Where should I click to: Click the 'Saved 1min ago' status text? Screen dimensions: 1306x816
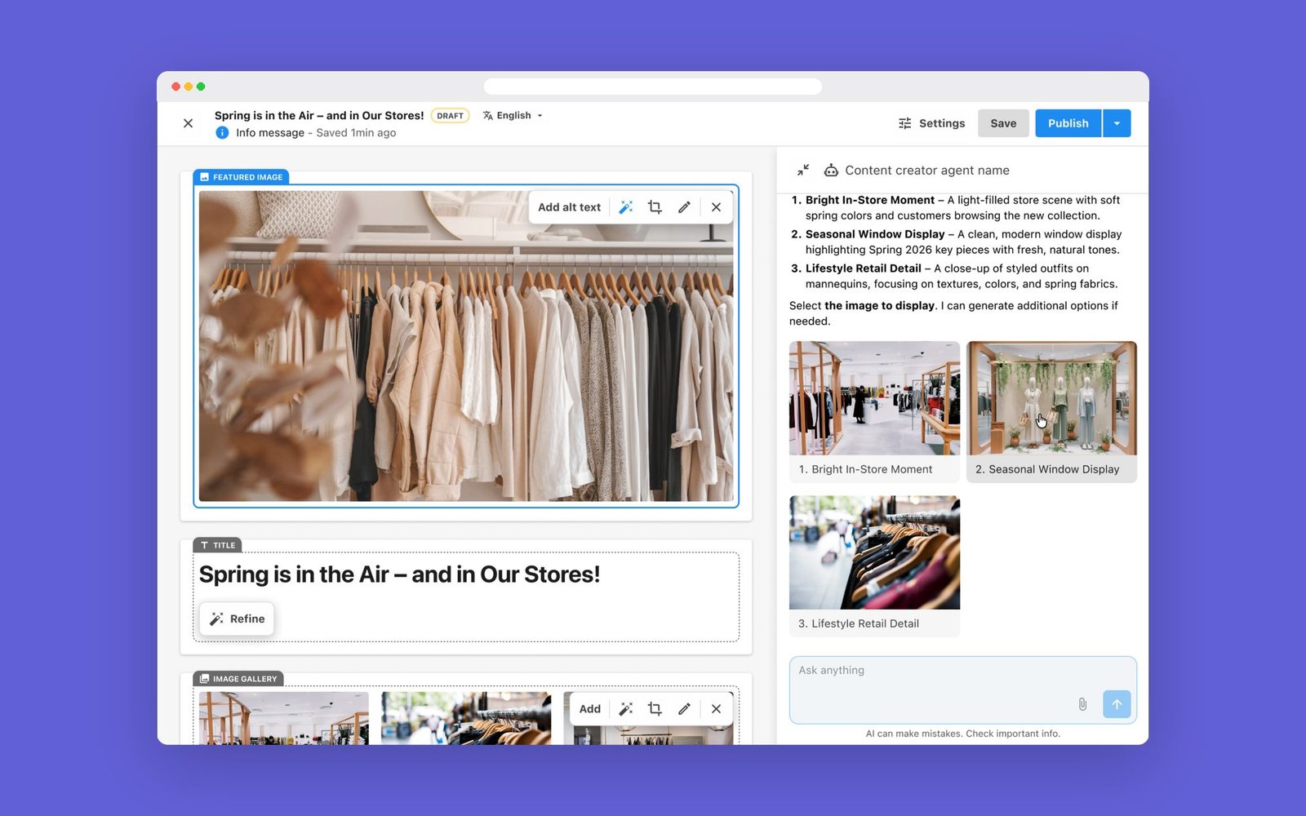click(x=356, y=133)
